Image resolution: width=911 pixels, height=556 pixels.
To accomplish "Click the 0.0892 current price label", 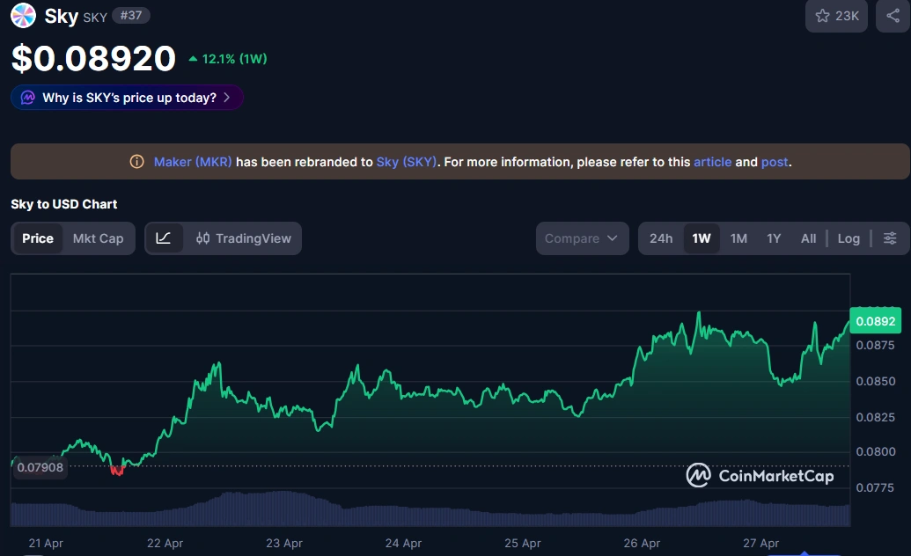I will tap(875, 321).
